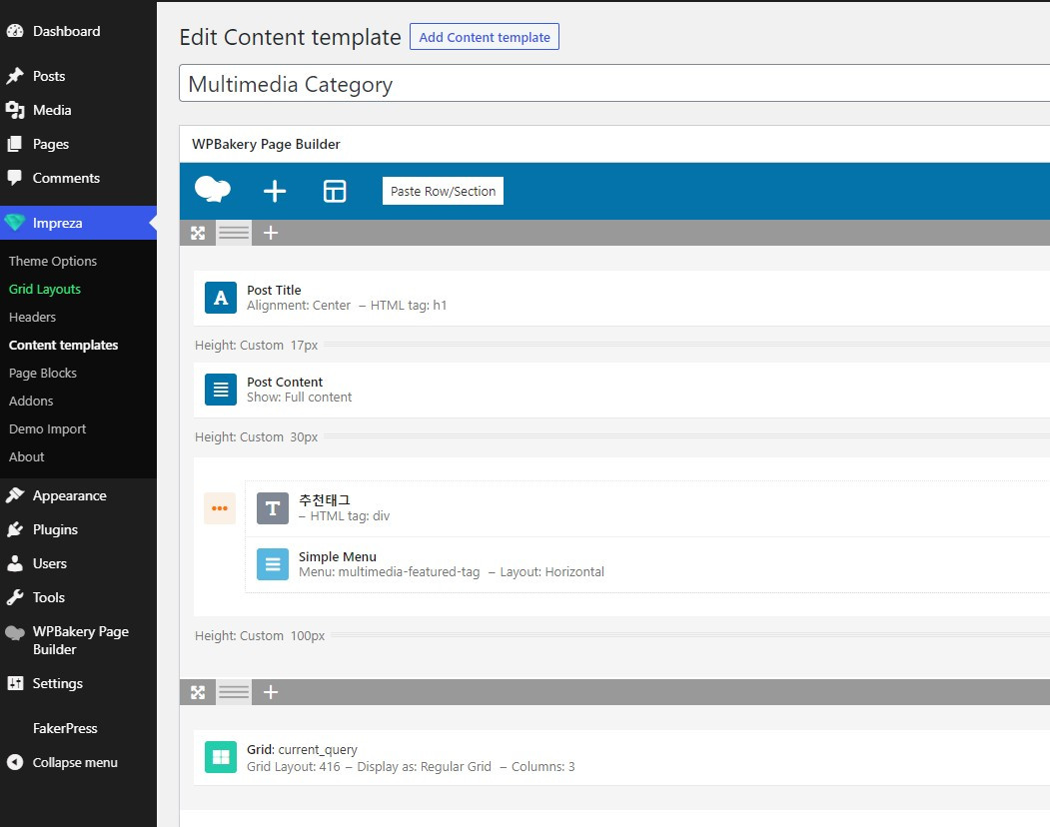Screen dimensions: 1050x827
Task: Click the Media library icon
Action: [15, 110]
